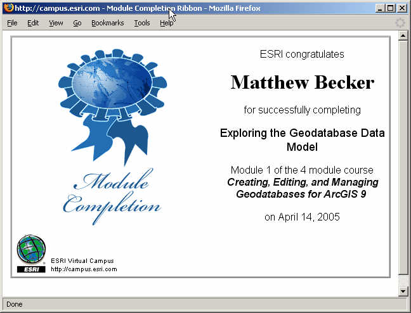This screenshot has width=411, height=313.
Task: Open the Tools menu
Action: (x=142, y=23)
